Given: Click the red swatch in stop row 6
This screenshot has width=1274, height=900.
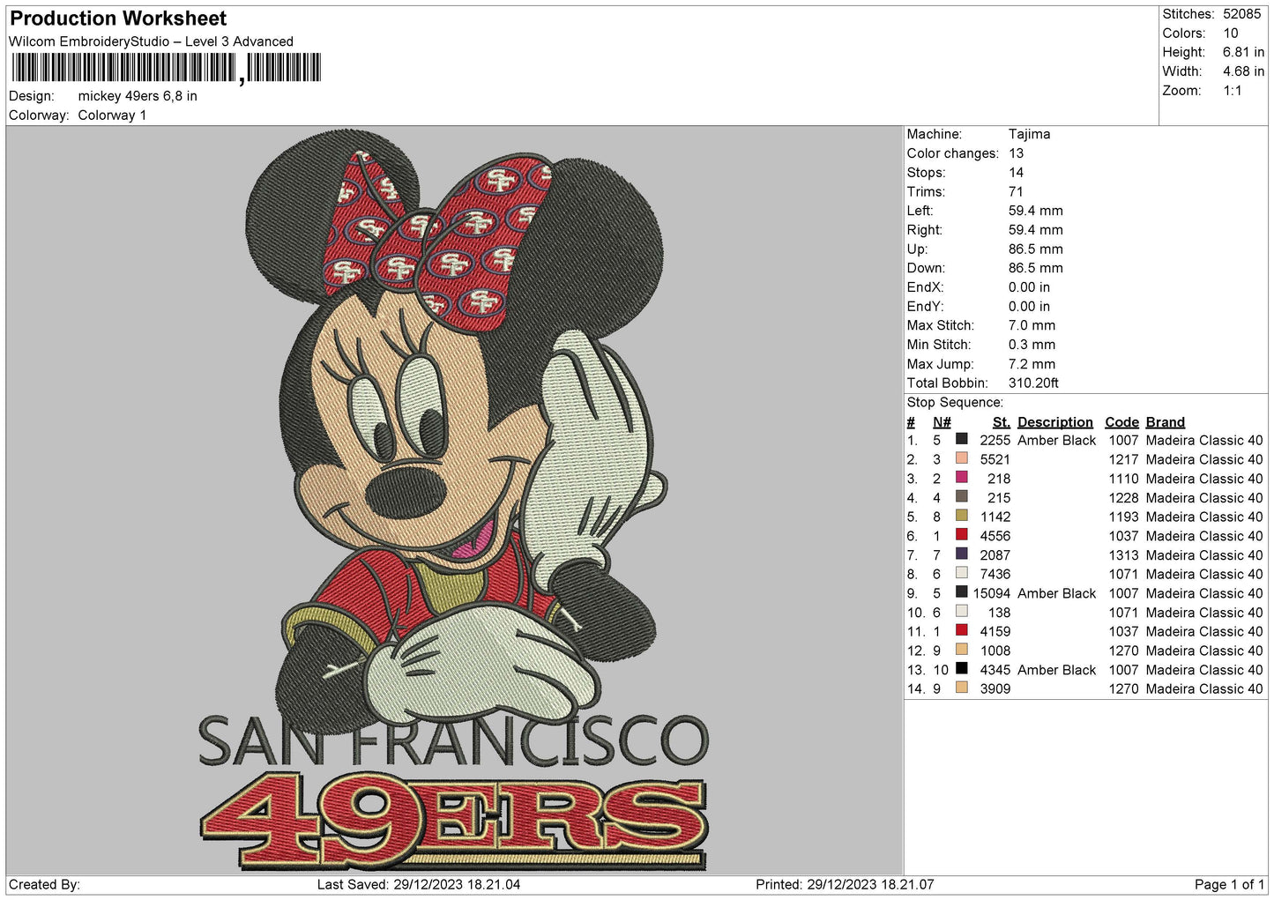Looking at the screenshot, I should coord(962,535).
